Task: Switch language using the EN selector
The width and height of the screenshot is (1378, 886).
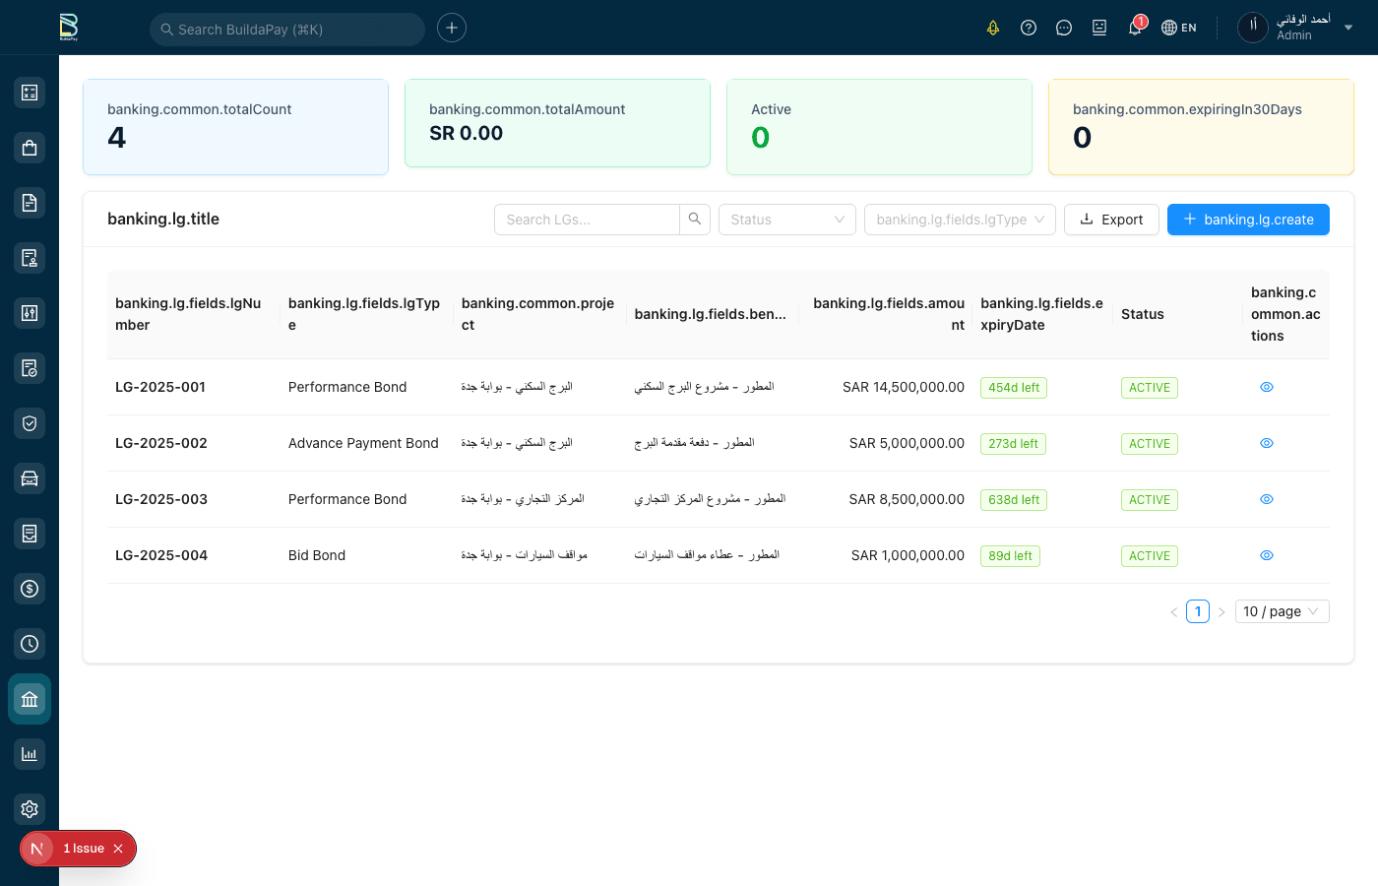Action: point(1179,28)
